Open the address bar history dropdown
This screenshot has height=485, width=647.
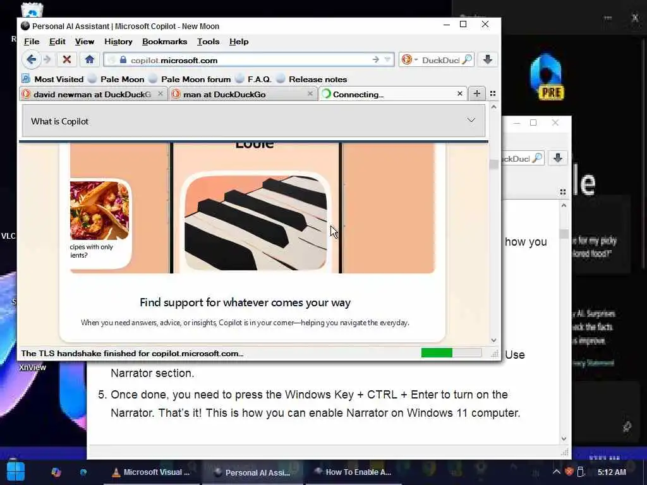tap(387, 60)
